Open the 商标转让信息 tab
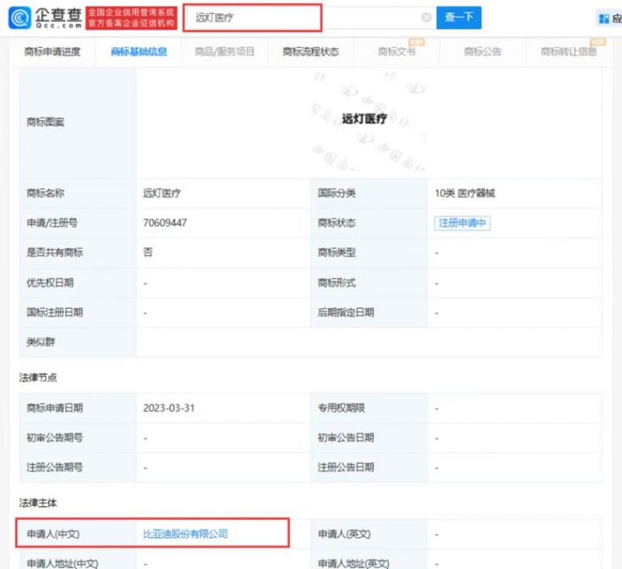 tap(569, 51)
